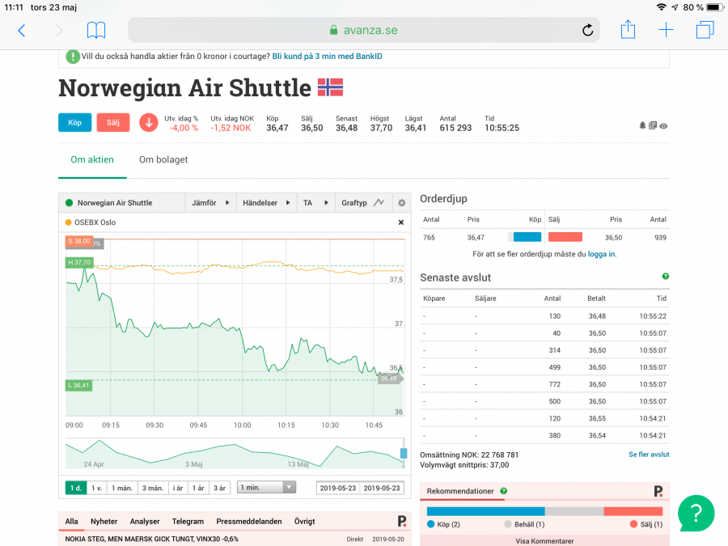This screenshot has height=546, width=728.
Task: Open 'Se fler avslut' link
Action: [649, 455]
